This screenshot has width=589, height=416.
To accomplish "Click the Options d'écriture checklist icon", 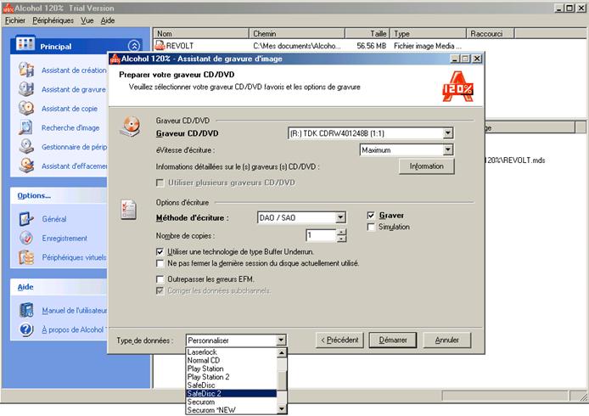I will point(128,209).
